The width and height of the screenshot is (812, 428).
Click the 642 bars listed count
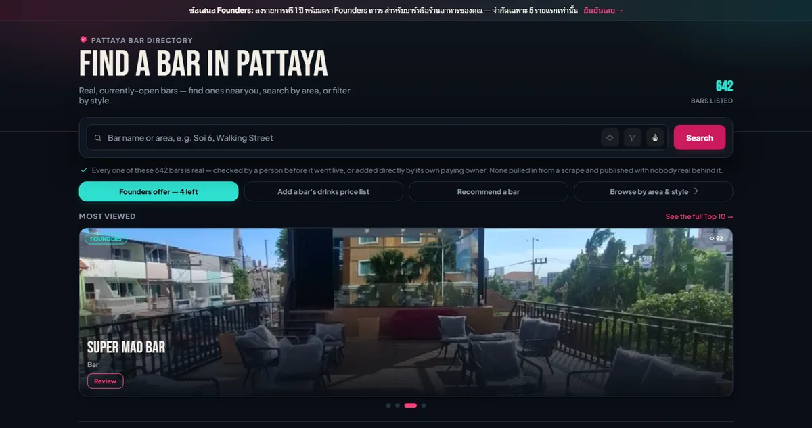(724, 86)
